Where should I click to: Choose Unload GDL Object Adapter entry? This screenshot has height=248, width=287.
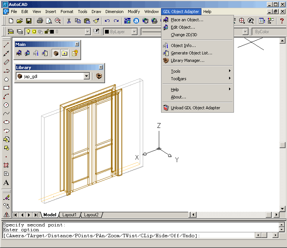tap(197, 108)
